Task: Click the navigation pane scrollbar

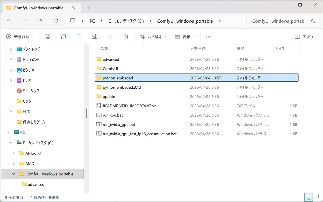Action: tap(86, 113)
